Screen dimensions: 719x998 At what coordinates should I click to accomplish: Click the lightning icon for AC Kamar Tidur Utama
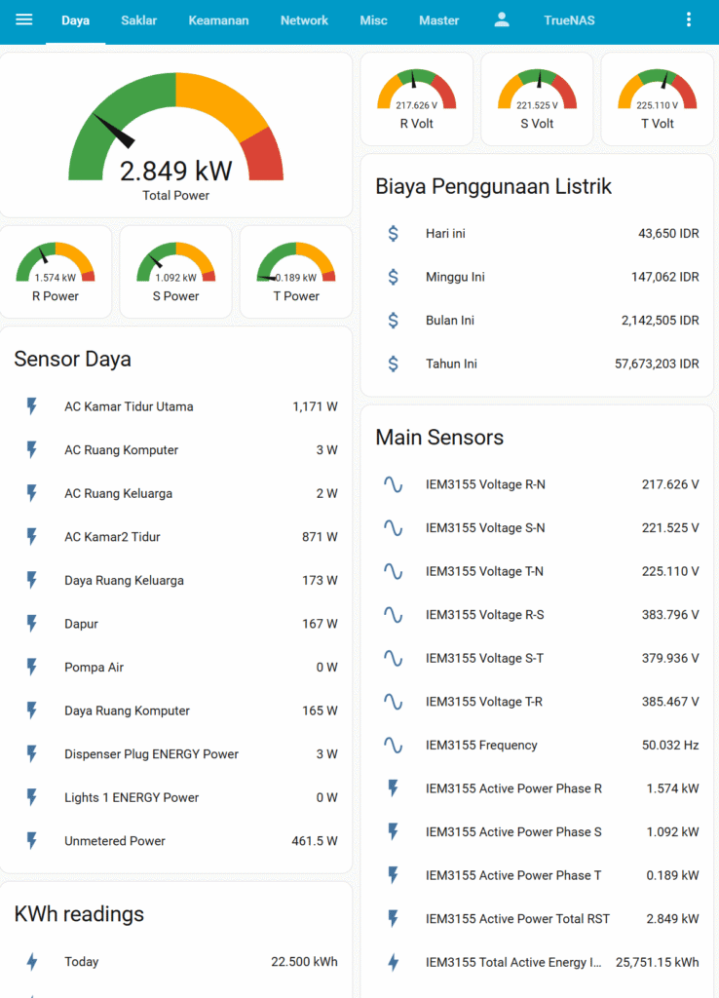click(x=32, y=406)
